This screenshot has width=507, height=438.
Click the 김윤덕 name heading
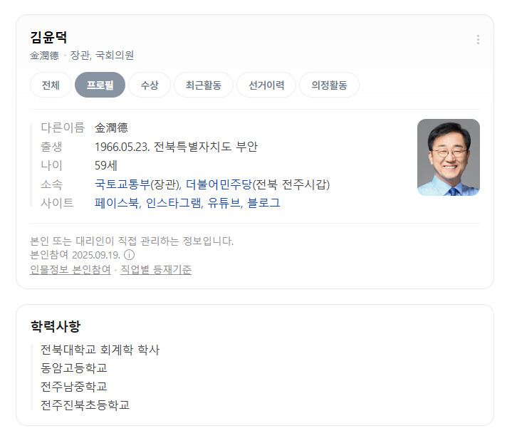coord(48,37)
